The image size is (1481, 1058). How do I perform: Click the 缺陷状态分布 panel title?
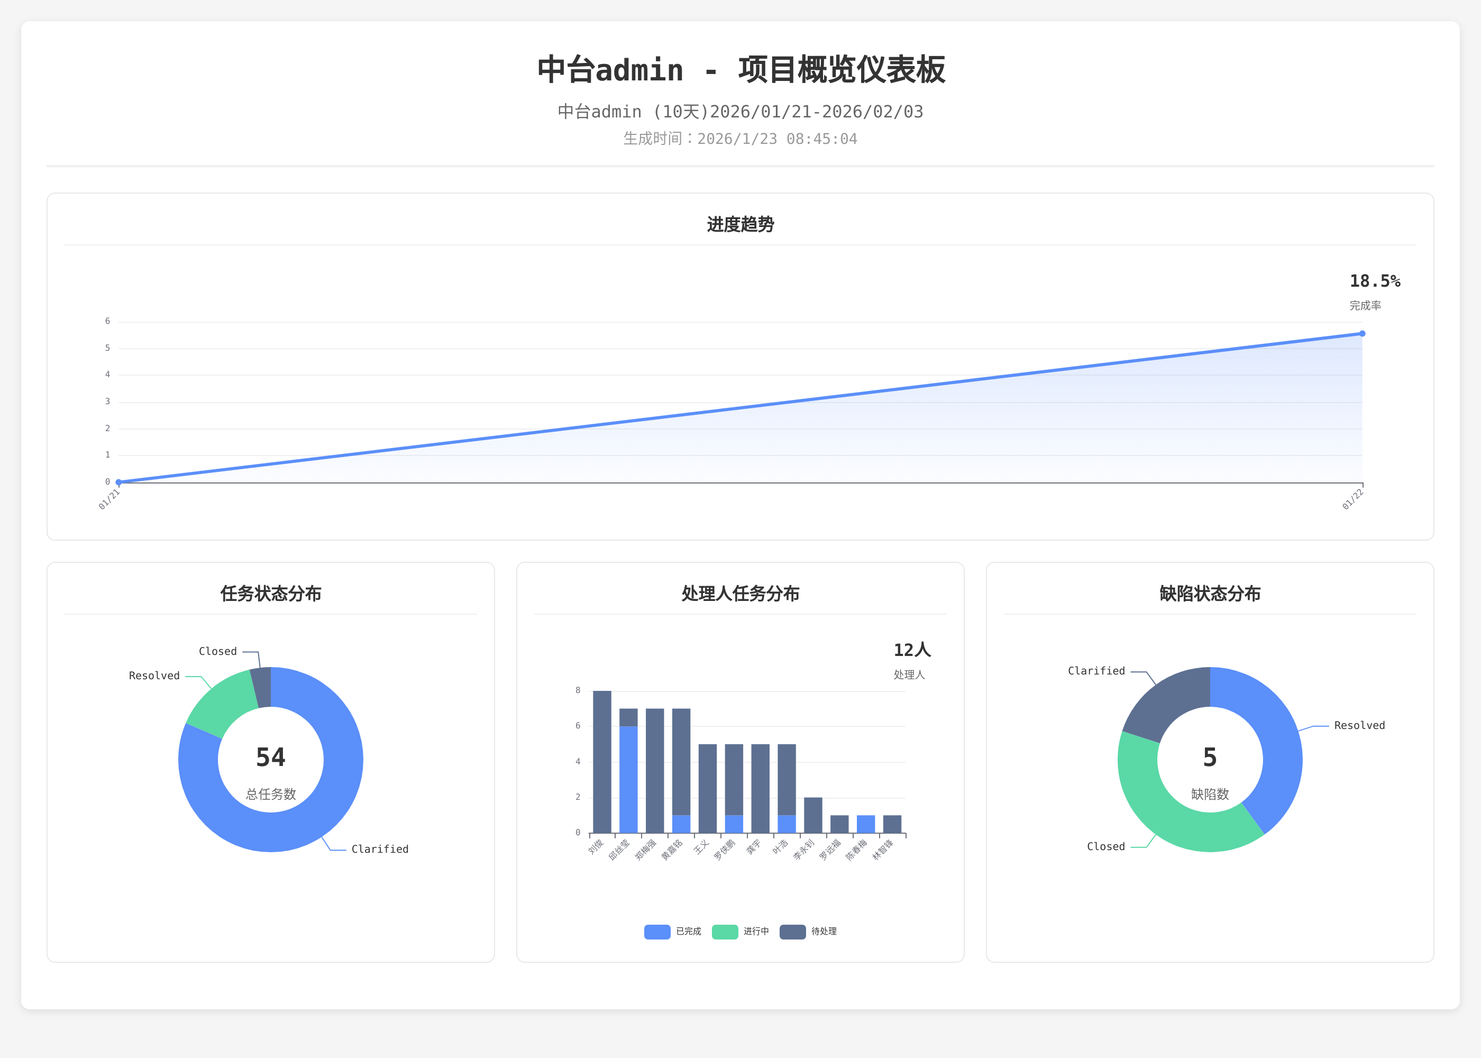1210,594
